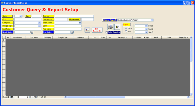The image size is (195, 106).
Task: Click the Description column header
Action: click(123, 37)
